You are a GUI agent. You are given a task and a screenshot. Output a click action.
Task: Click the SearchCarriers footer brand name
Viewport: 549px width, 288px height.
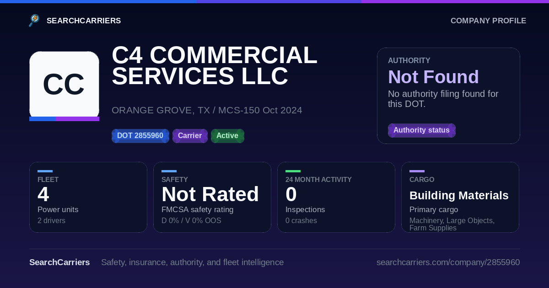(59, 262)
